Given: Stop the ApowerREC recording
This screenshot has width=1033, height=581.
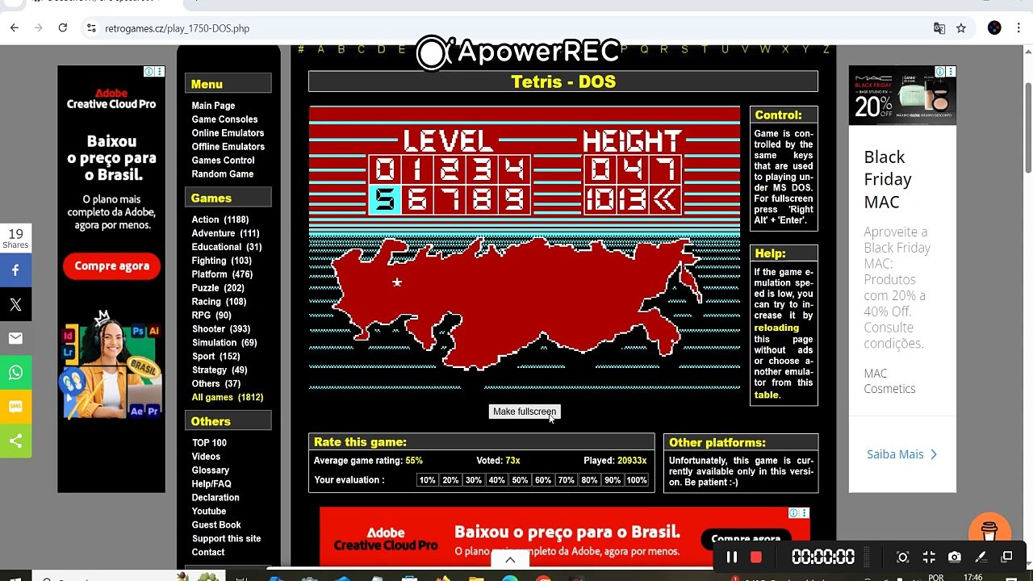Looking at the screenshot, I should (756, 557).
